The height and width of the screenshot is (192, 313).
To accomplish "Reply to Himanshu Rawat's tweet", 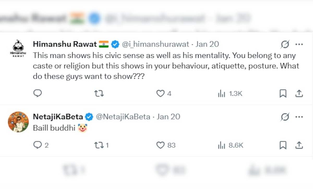I will (x=38, y=93).
